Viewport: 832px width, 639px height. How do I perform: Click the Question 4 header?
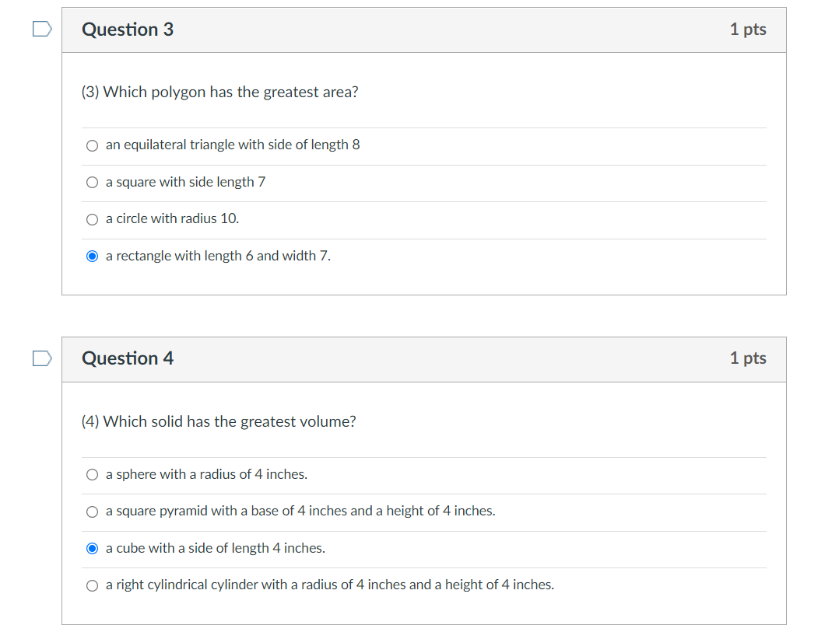tap(128, 358)
